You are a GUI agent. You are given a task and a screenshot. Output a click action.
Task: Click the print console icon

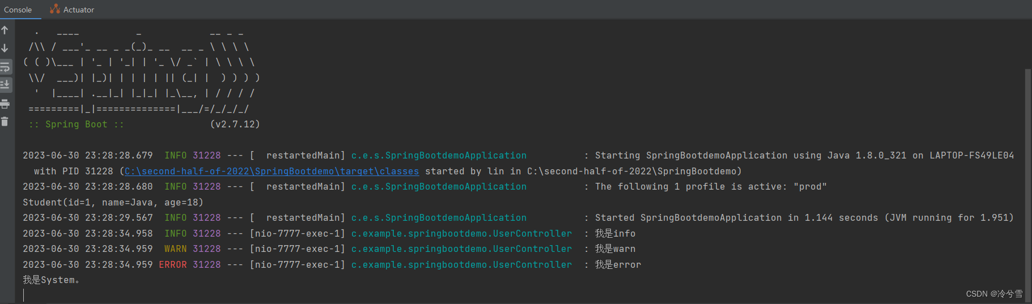5,104
